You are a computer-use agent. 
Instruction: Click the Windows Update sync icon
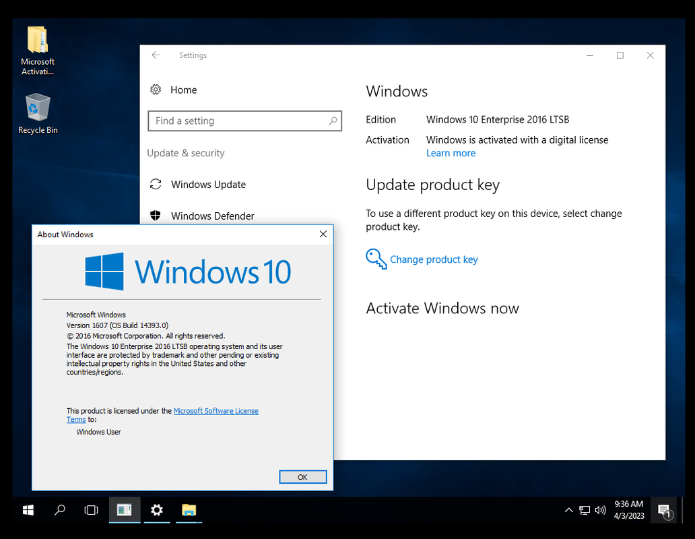click(156, 184)
